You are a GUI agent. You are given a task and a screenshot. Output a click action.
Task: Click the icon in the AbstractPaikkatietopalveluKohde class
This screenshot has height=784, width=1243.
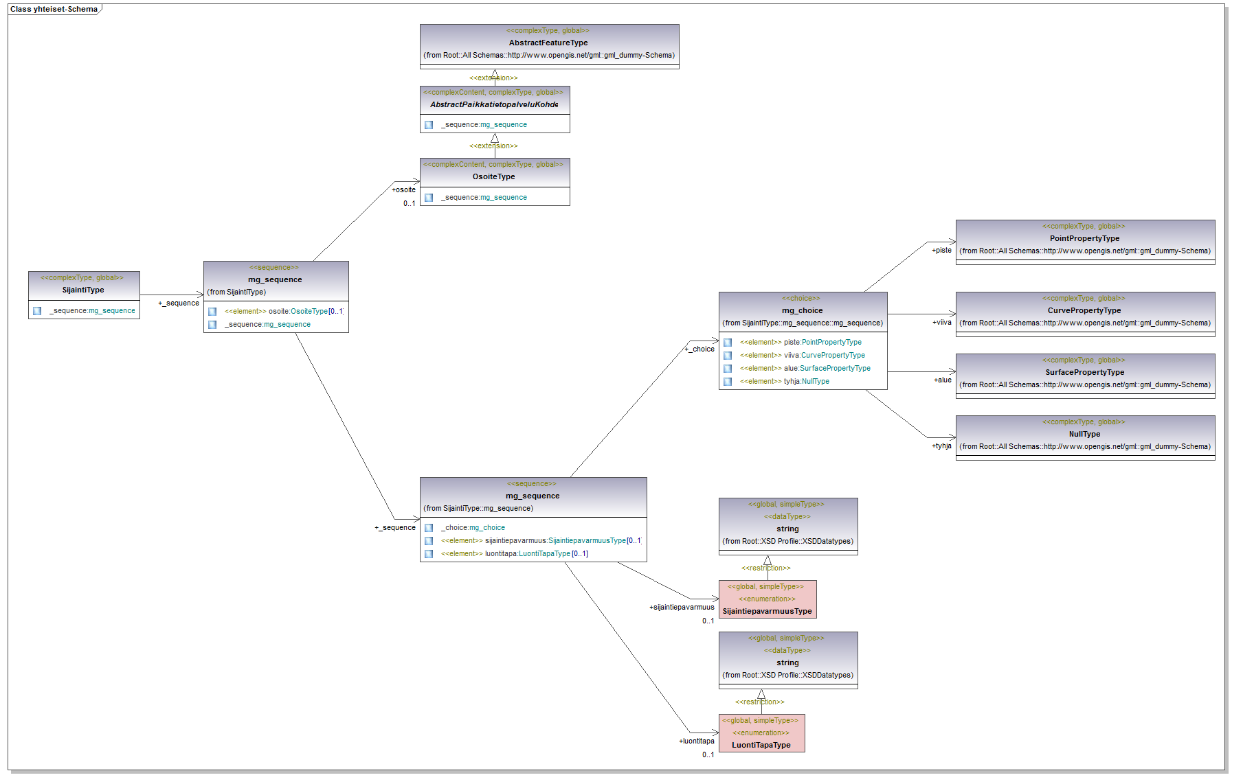point(429,125)
